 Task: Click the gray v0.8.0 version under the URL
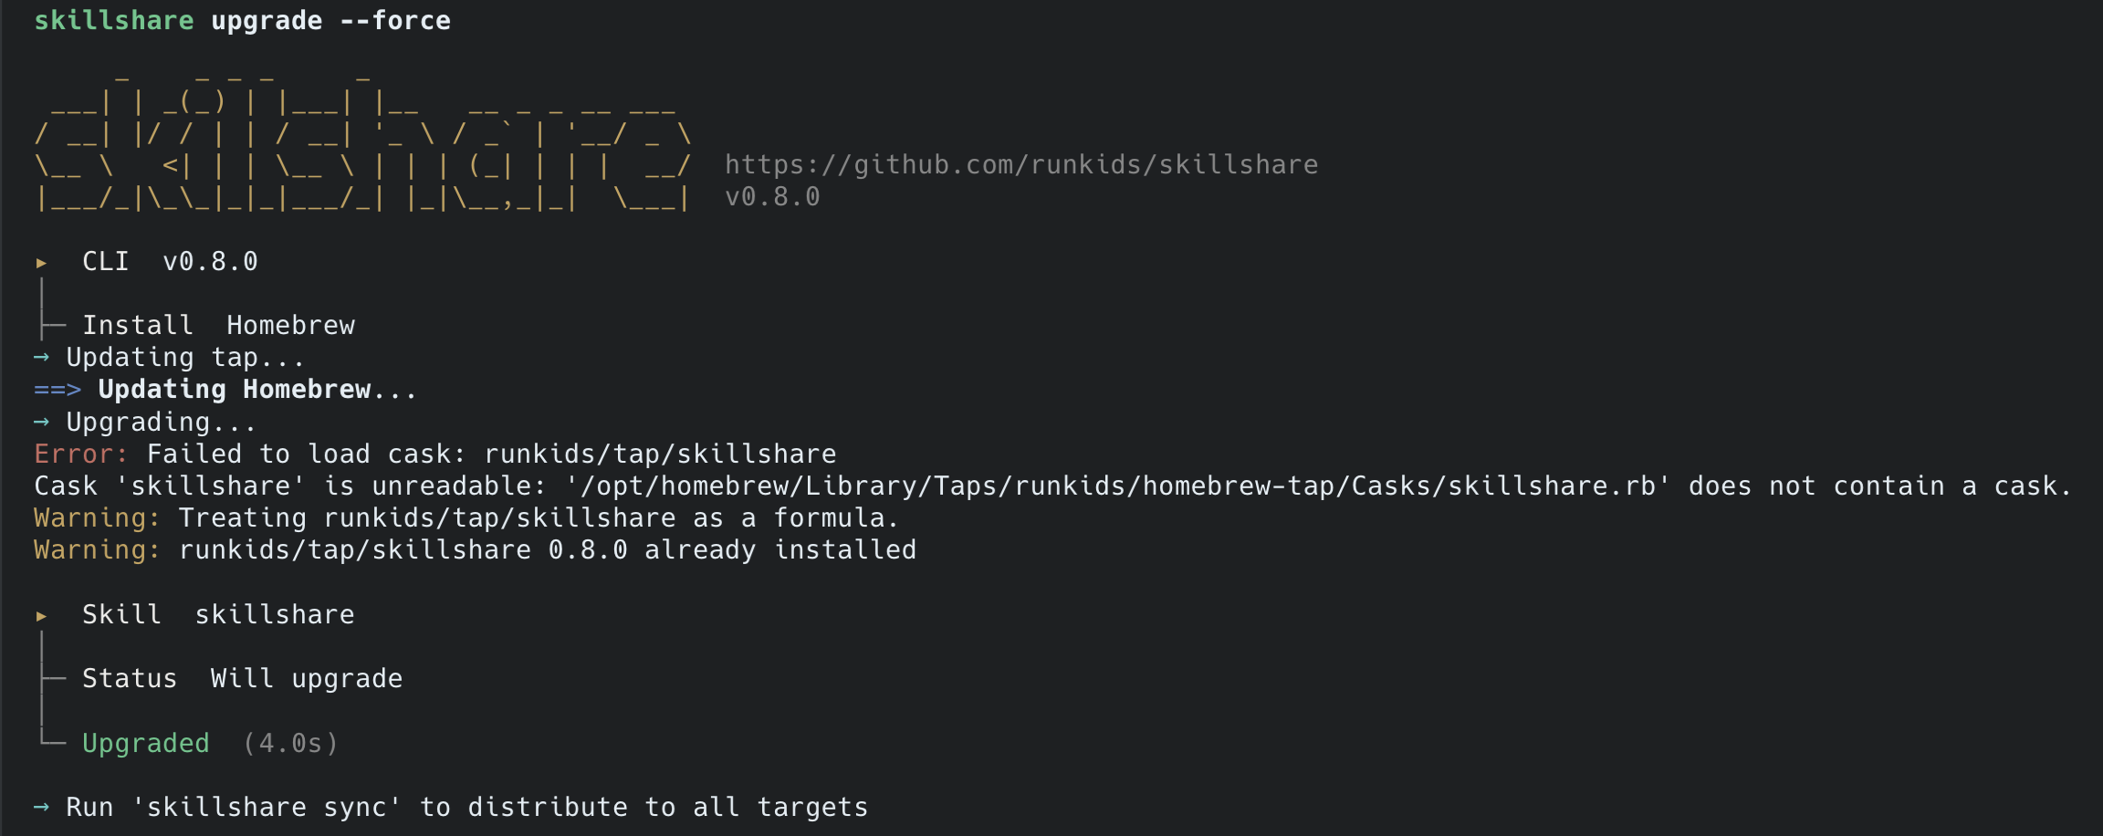772,197
